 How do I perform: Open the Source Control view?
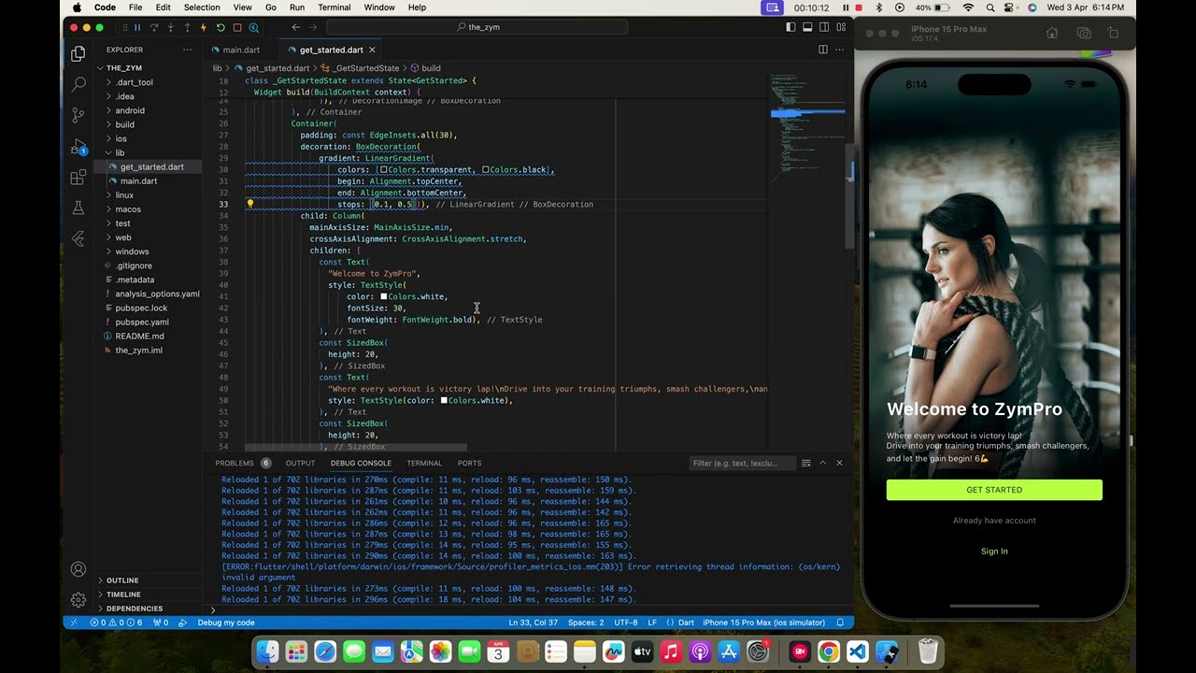[x=78, y=115]
